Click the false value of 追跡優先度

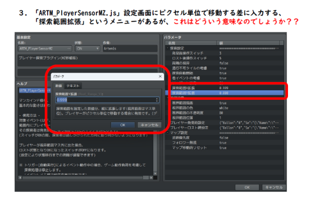point(223,138)
